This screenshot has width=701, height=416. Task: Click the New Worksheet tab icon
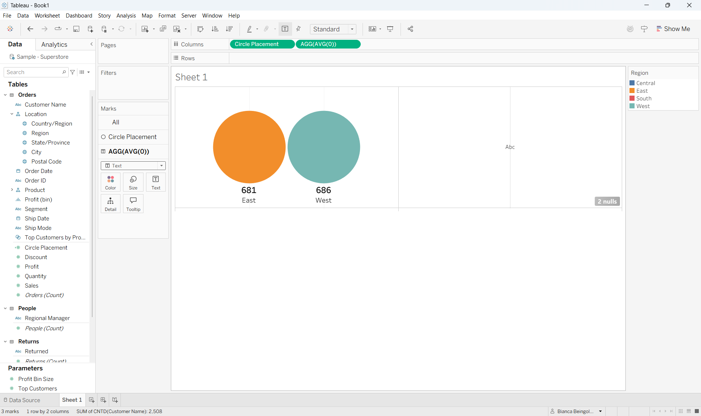[x=92, y=400]
